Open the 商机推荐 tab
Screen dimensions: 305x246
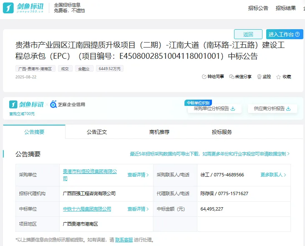(159, 132)
